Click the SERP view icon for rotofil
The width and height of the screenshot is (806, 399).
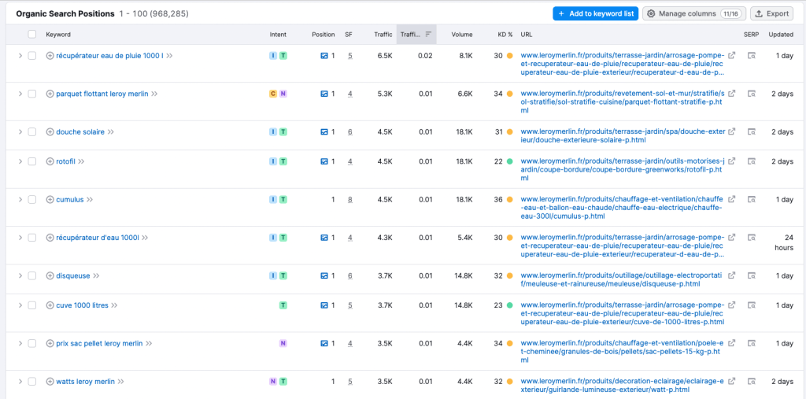point(751,161)
